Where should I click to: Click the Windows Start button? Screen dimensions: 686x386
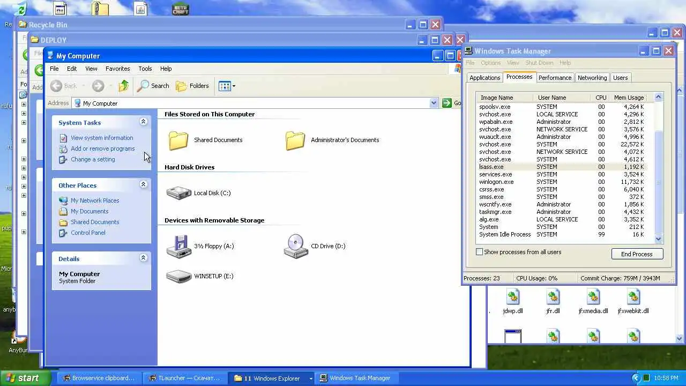pos(25,378)
